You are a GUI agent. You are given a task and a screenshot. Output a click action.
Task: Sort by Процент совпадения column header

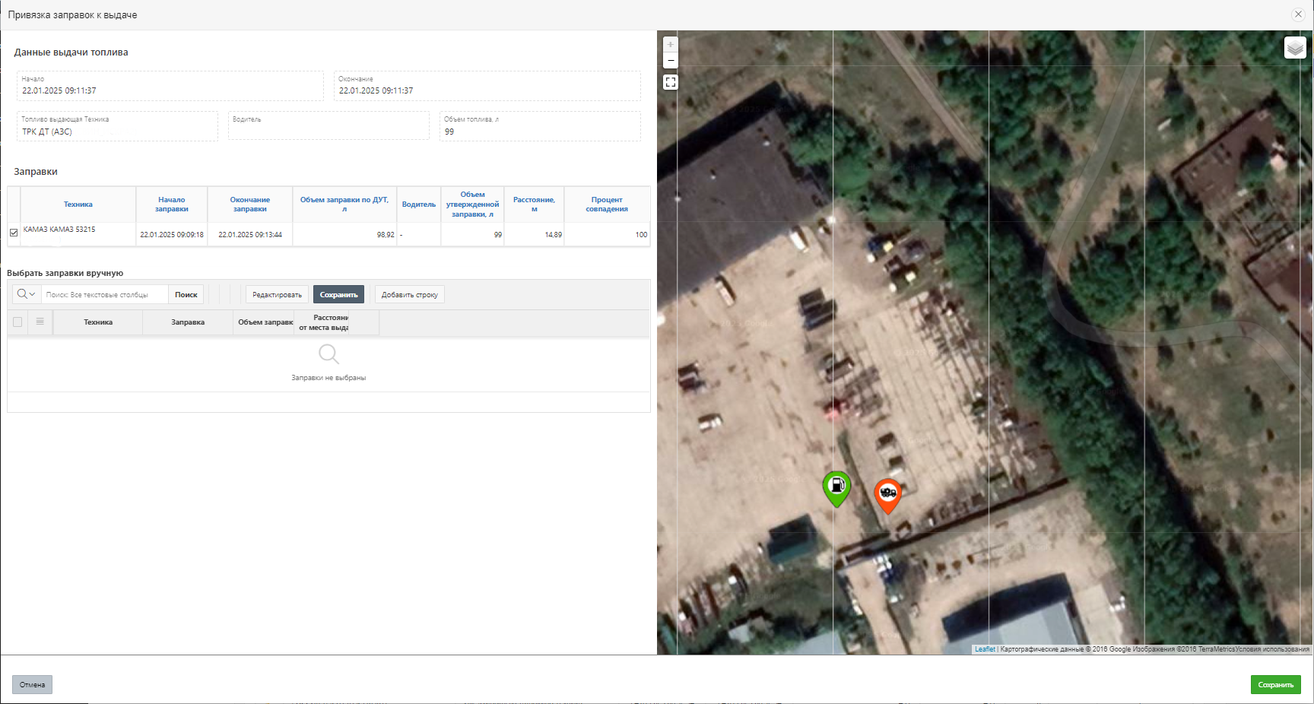coord(606,205)
